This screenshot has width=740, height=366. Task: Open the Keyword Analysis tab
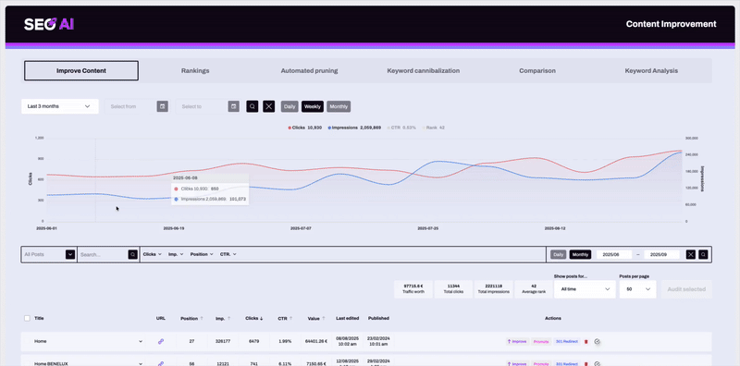[651, 71]
